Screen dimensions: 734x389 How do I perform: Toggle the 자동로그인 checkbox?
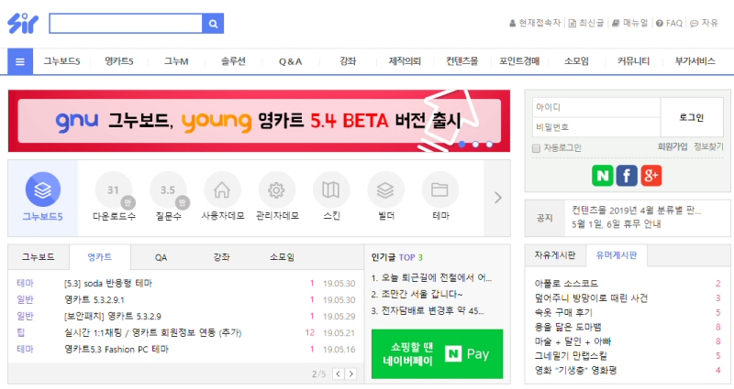[x=537, y=148]
